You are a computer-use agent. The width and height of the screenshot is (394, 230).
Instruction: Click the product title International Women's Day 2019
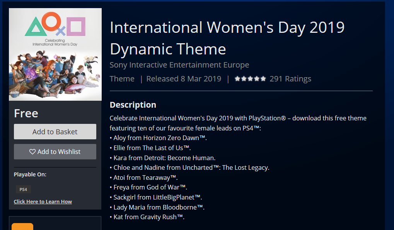click(x=227, y=38)
